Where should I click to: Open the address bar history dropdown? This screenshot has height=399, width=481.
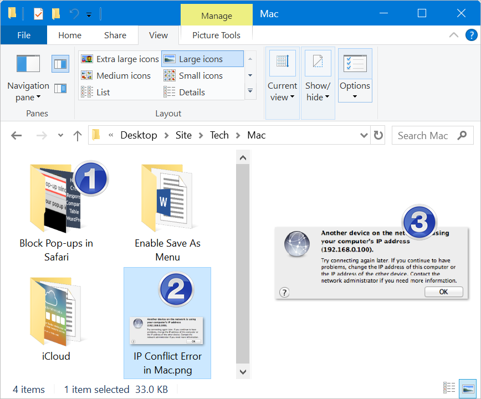(364, 135)
